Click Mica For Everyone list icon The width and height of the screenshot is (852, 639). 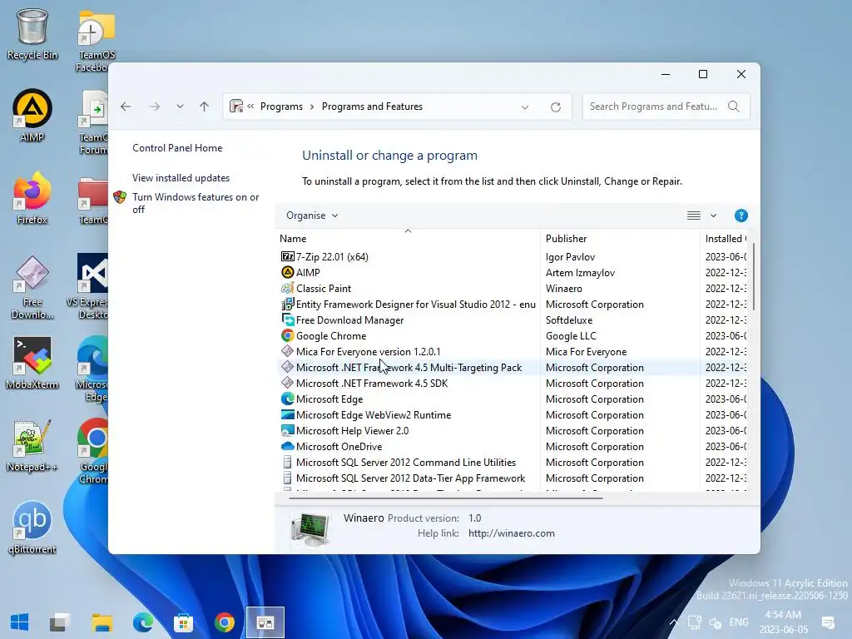point(287,352)
